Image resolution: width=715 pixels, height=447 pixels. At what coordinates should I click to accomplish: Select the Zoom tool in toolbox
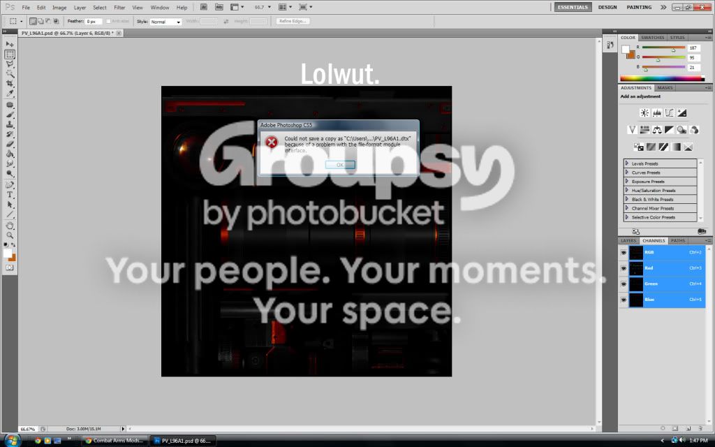coord(10,235)
